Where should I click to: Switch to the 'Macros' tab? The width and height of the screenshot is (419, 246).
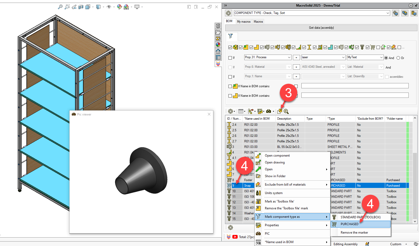coord(258,22)
